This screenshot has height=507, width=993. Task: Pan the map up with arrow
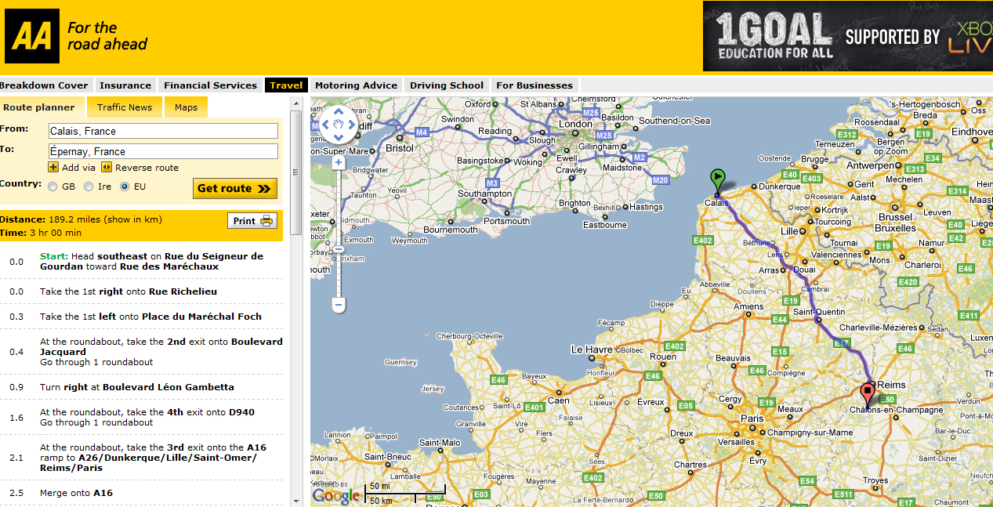pos(339,113)
